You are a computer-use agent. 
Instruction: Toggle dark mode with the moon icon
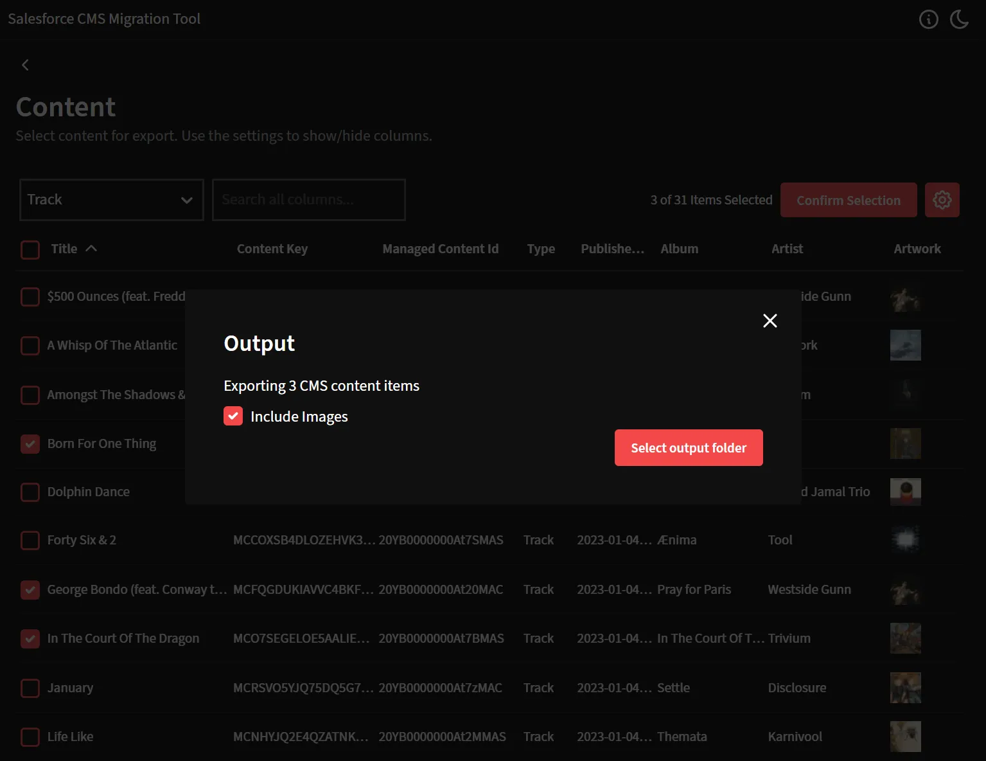[x=958, y=19]
